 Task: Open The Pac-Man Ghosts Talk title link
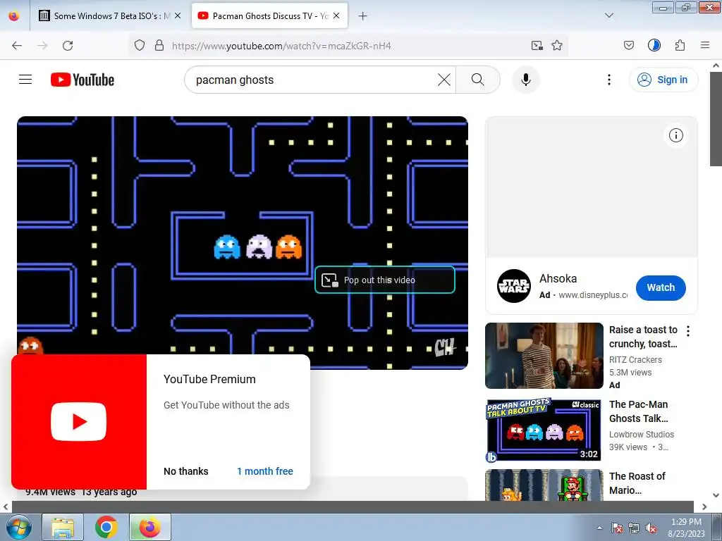pyautogui.click(x=639, y=411)
